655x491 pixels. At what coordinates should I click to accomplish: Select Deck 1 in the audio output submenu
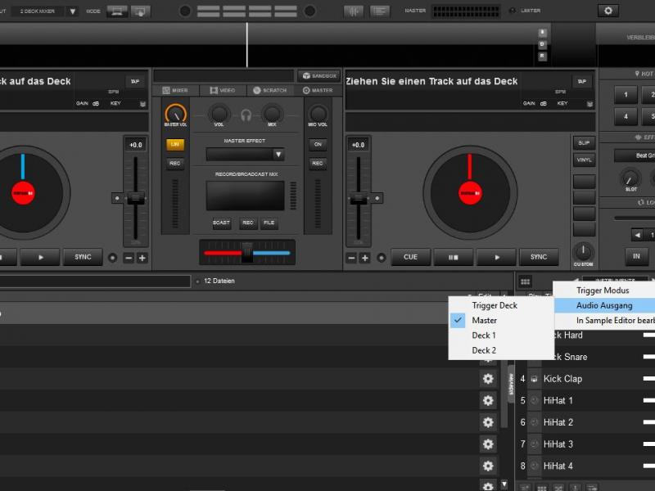484,336
